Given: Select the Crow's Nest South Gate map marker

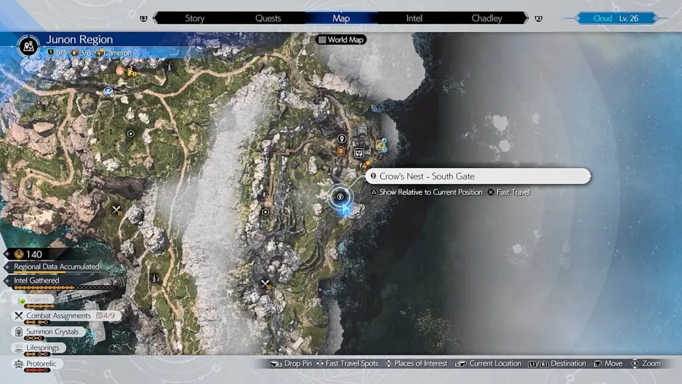Looking at the screenshot, I should coord(340,196).
